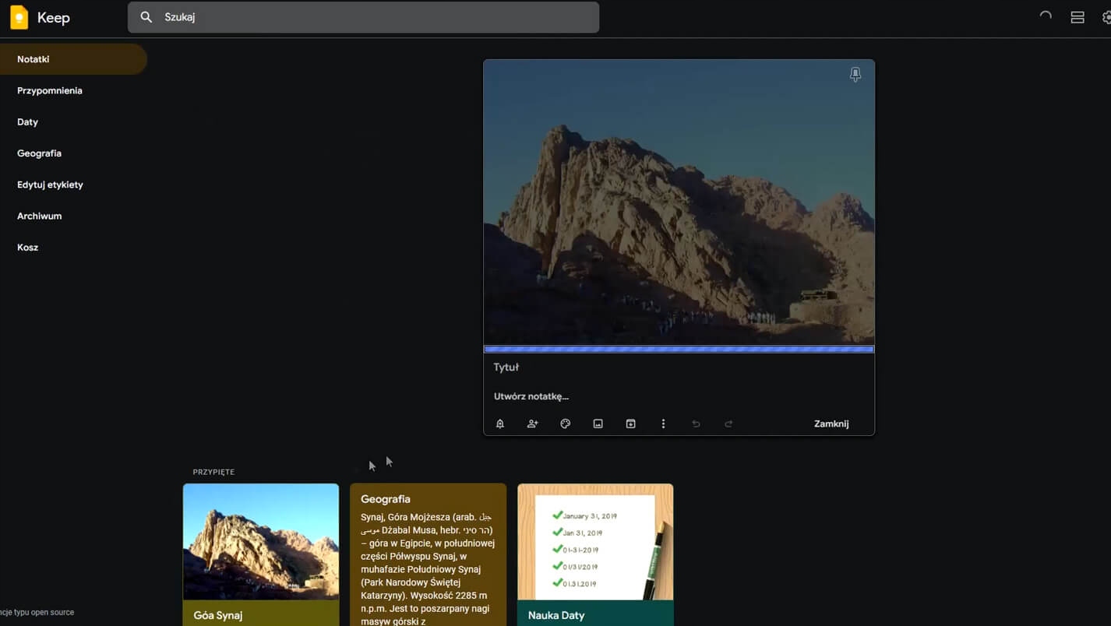Switch to list view layout
Viewport: 1111px width, 626px height.
tap(1077, 17)
